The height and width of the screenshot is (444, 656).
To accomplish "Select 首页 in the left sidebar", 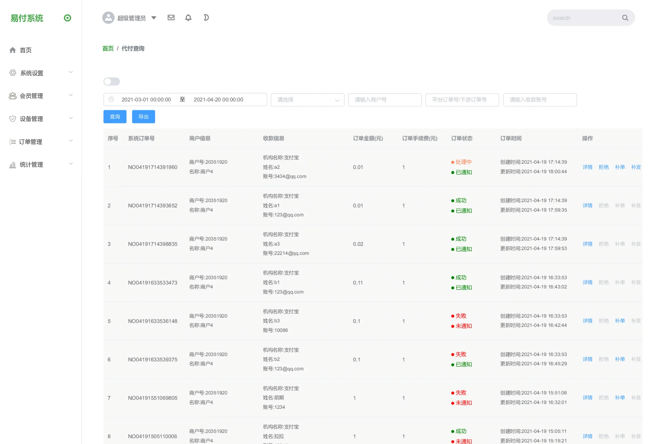I will pyautogui.click(x=26, y=50).
